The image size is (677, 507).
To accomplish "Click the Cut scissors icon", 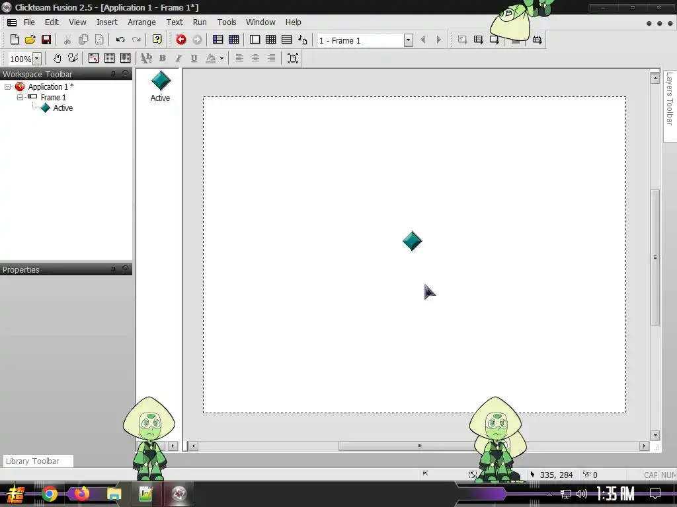I will pyautogui.click(x=67, y=40).
